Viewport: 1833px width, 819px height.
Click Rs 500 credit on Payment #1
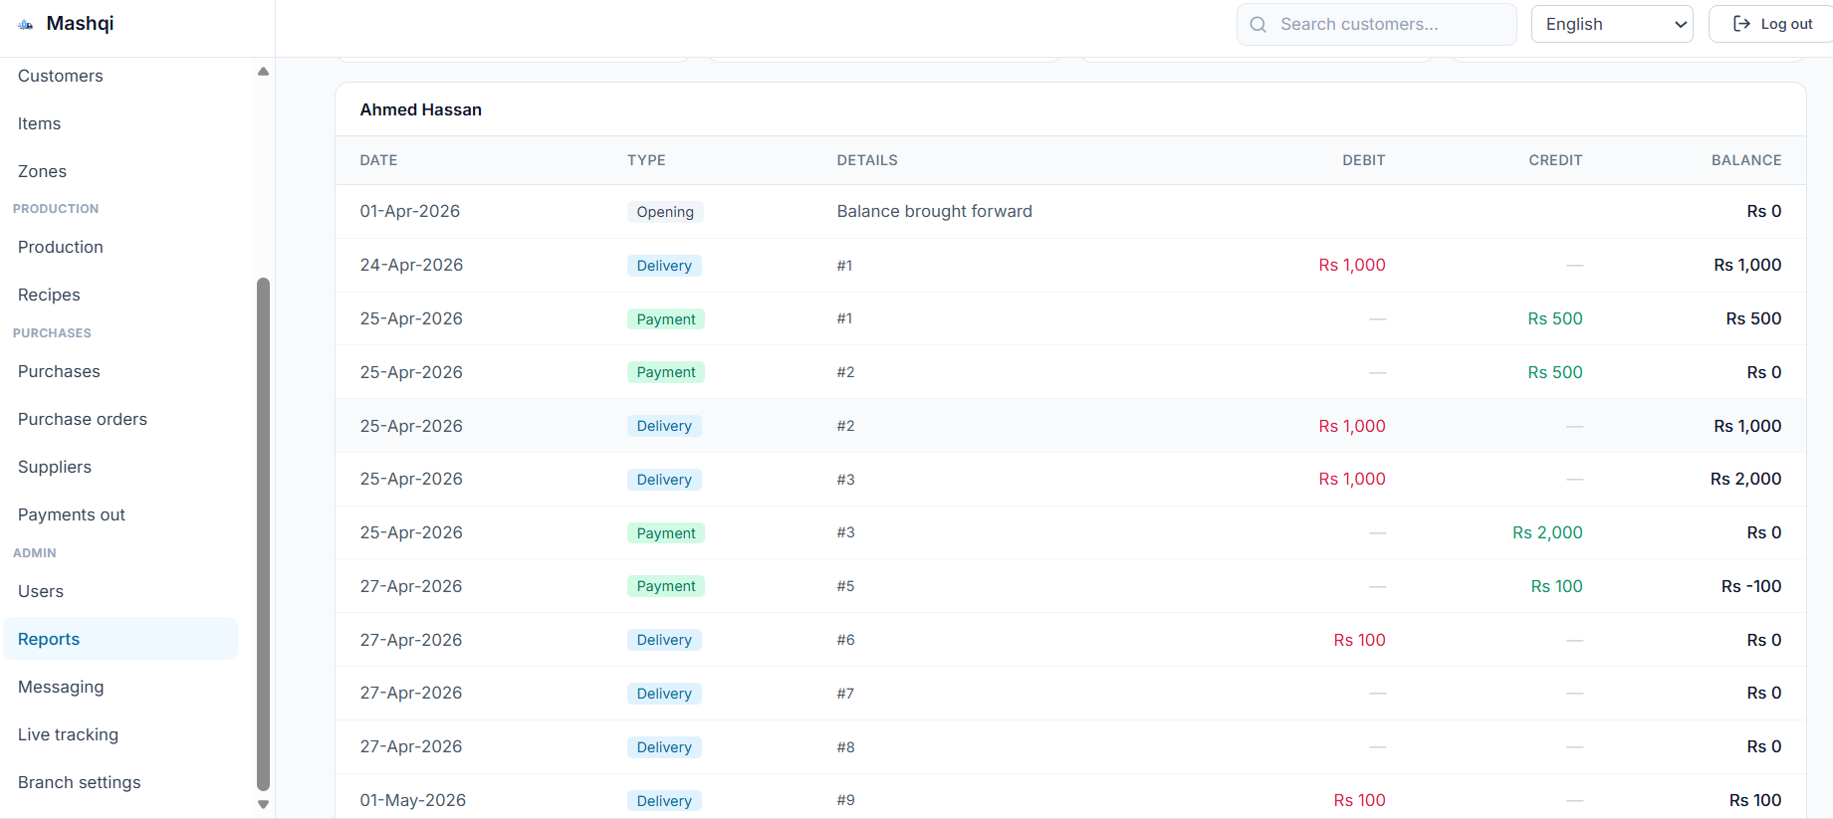point(1555,318)
